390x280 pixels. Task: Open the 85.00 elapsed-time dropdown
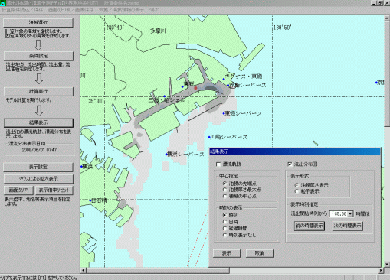coord(350,213)
